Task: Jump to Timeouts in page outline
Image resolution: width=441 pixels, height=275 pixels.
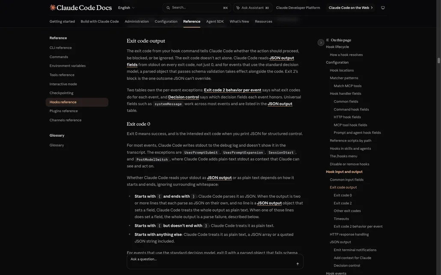Action: click(x=341, y=219)
